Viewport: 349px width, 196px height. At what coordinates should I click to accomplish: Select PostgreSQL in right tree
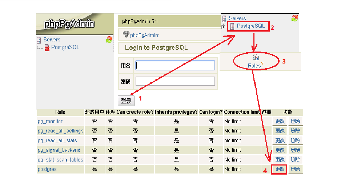click(x=251, y=26)
